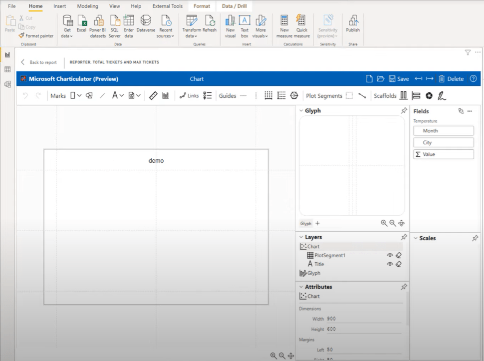The image size is (484, 361).
Task: Switch to the Insert ribbon tab
Action: tap(59, 6)
